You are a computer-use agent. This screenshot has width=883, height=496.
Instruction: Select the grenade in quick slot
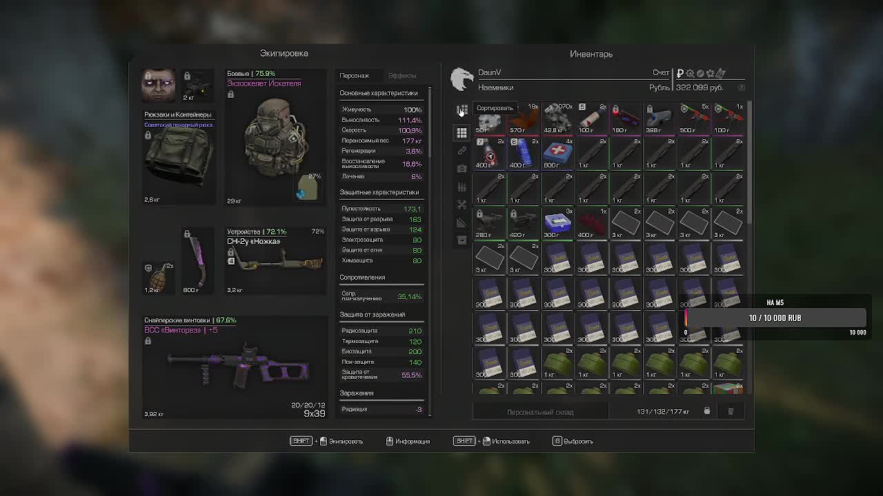(159, 277)
